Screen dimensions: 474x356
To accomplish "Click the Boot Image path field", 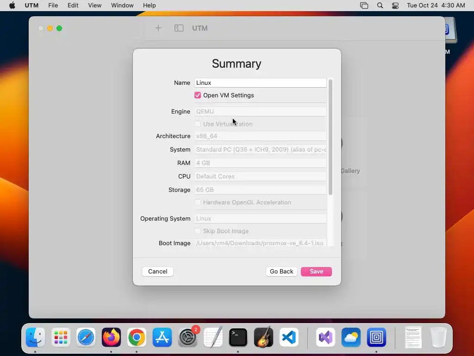I will pos(260,243).
